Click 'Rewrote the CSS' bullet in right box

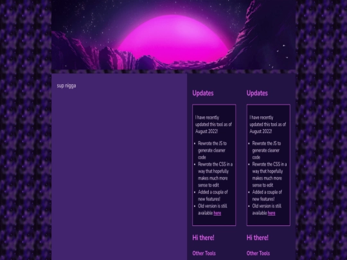click(269, 175)
